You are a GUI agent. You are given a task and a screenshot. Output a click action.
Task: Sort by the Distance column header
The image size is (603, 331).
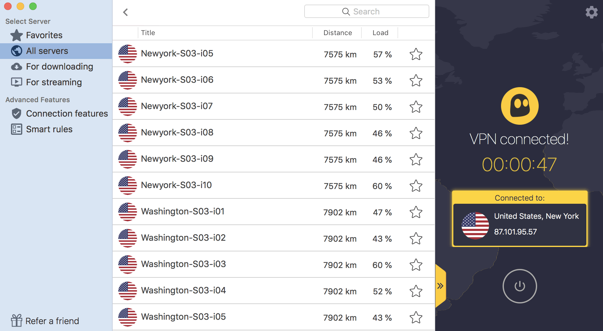[338, 33]
